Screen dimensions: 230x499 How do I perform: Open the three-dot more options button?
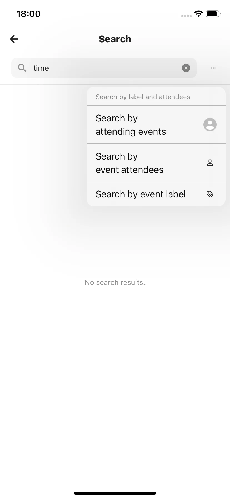click(213, 68)
